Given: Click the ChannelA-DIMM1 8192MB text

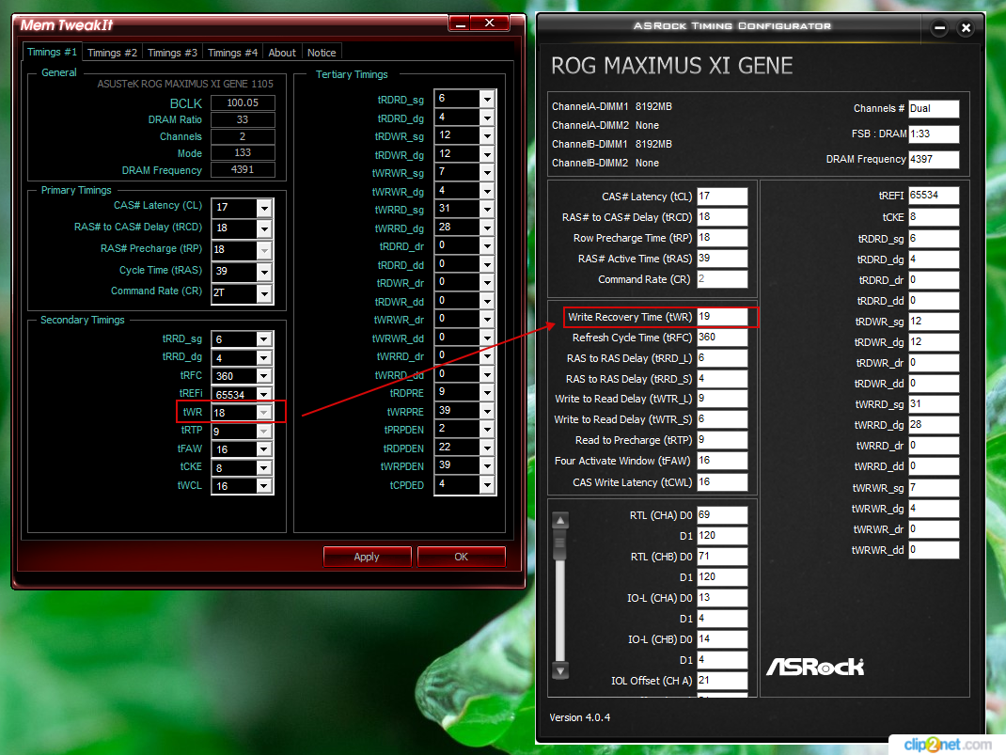Looking at the screenshot, I should [x=612, y=106].
